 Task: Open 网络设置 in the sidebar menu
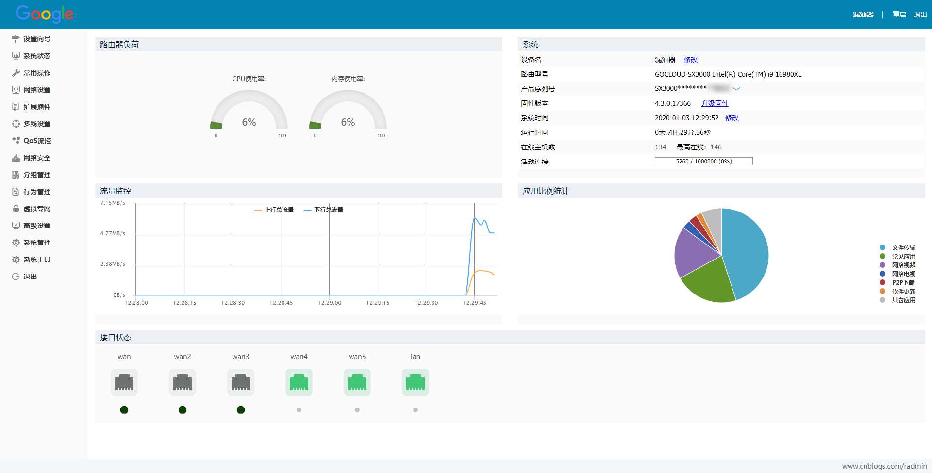(37, 90)
